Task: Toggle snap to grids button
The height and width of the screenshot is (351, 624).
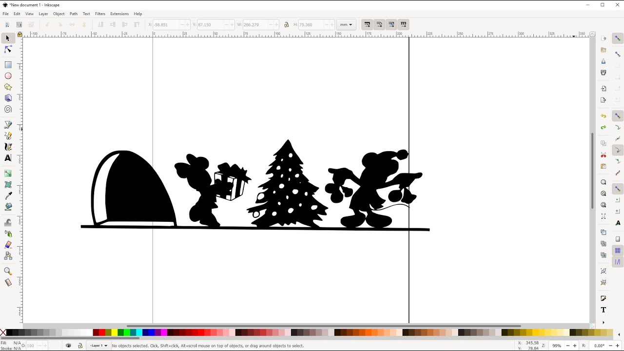Action: [618, 251]
